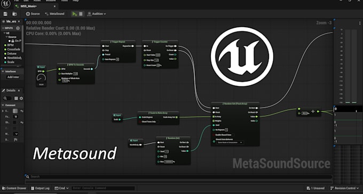Viewport: 363px width, 194px height.
Task: Adjust the BPM input knob
Action: point(41,78)
